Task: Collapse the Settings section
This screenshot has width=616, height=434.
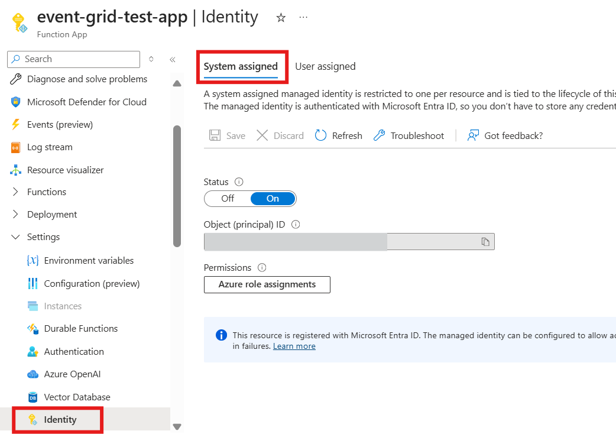Action: (16, 237)
